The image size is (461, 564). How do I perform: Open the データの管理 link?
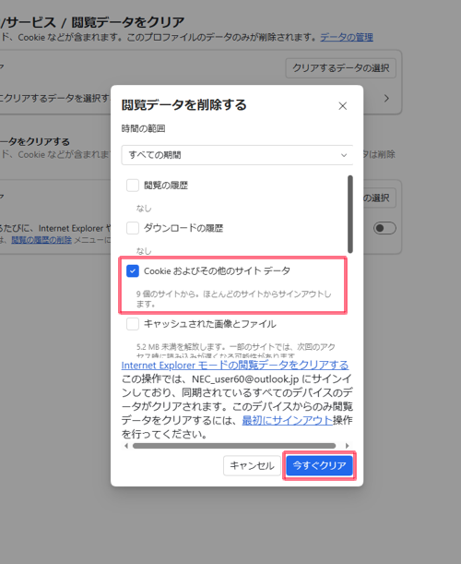[347, 37]
